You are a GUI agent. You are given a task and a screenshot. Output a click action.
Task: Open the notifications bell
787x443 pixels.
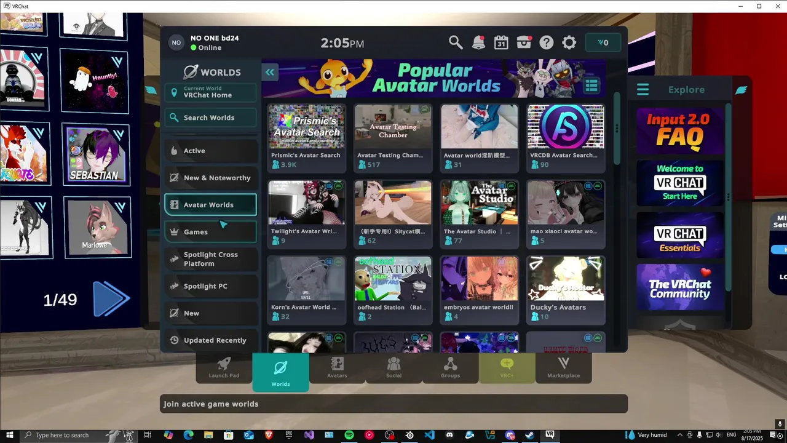coord(478,42)
